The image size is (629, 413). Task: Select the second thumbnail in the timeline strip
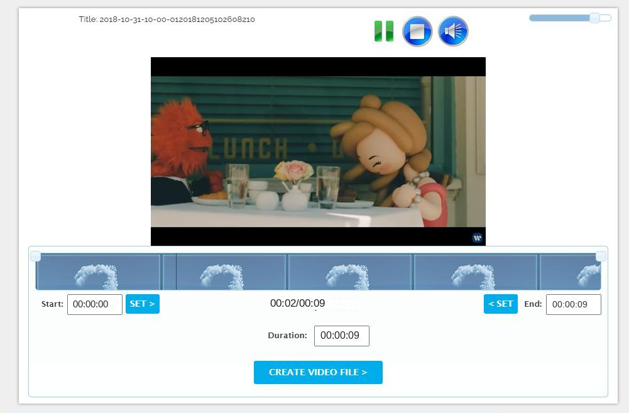[224, 273]
